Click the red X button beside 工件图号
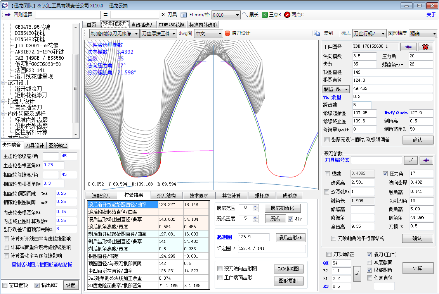The height and width of the screenshot is (294, 439). click(425, 47)
